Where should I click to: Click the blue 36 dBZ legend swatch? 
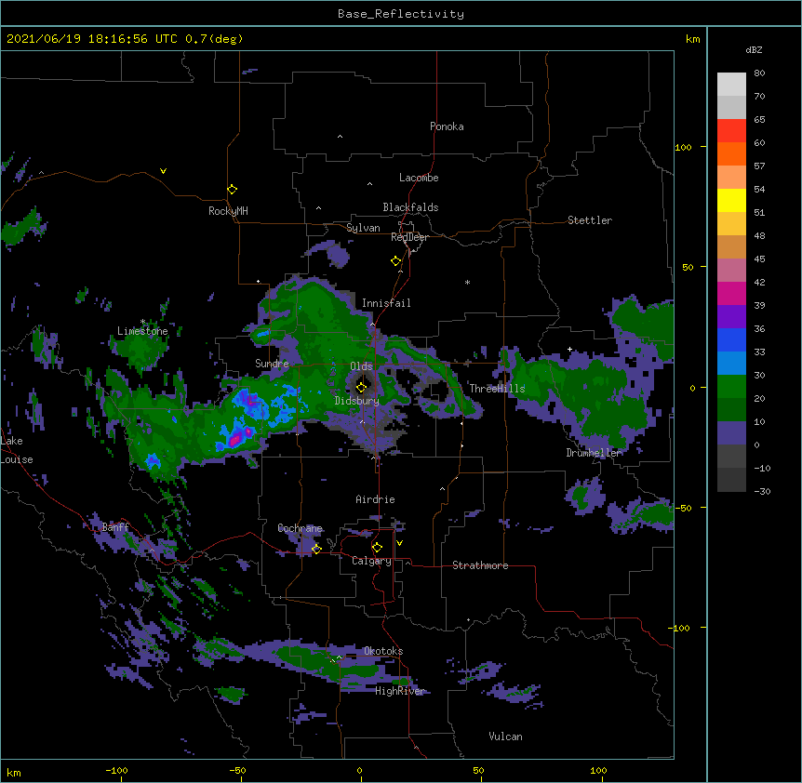click(x=731, y=339)
